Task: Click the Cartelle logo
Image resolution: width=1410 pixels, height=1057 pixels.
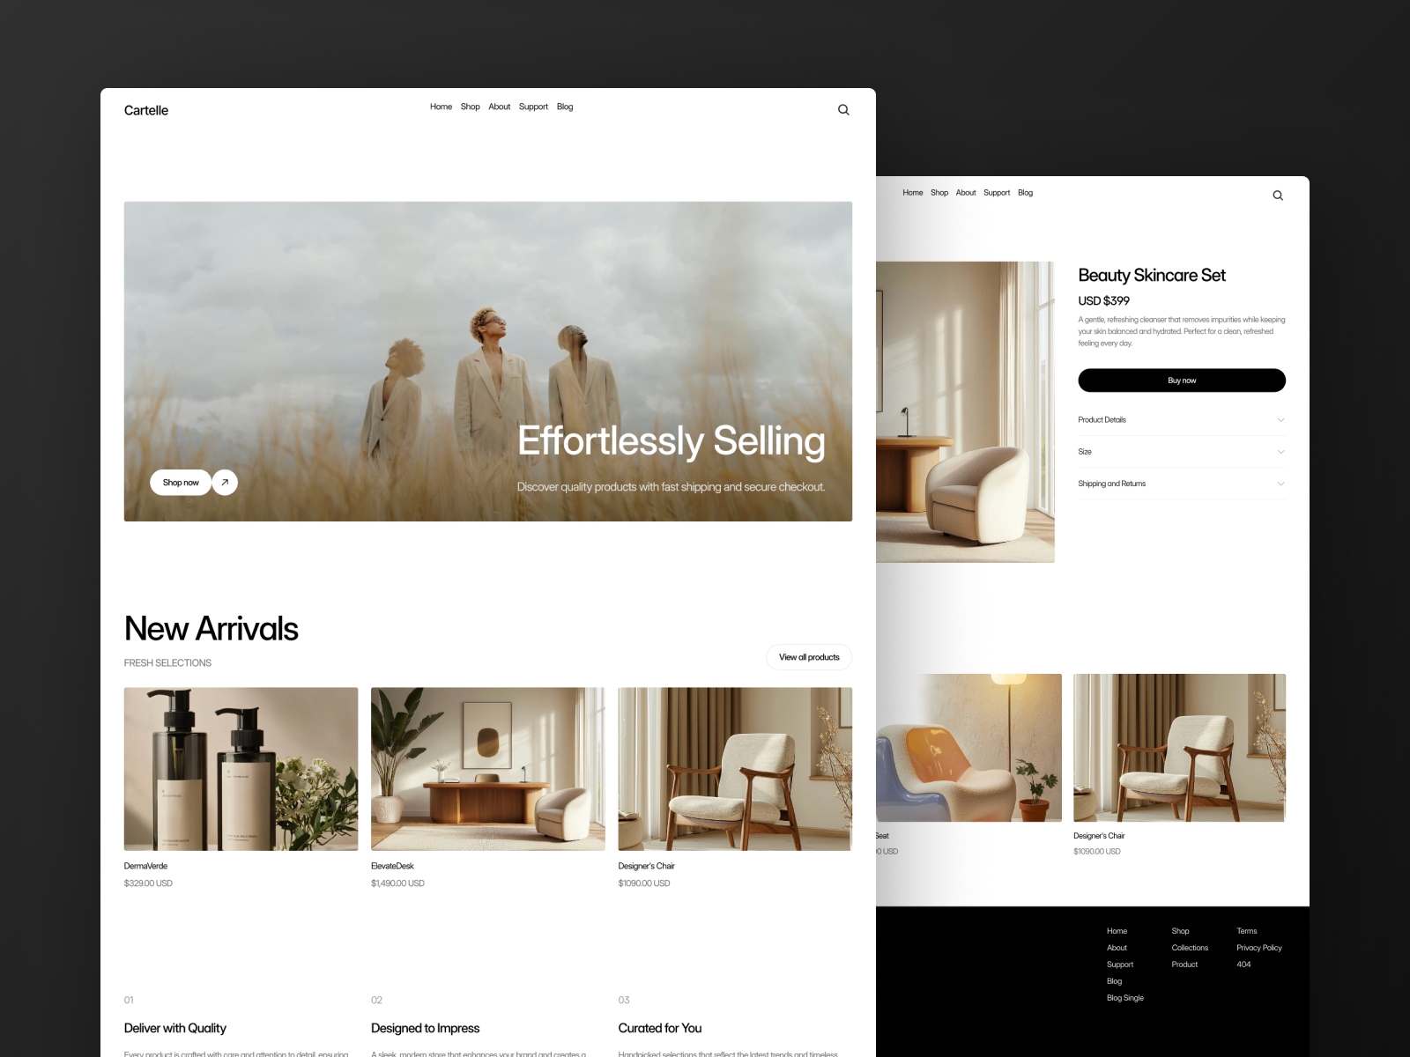Action: coord(146,110)
